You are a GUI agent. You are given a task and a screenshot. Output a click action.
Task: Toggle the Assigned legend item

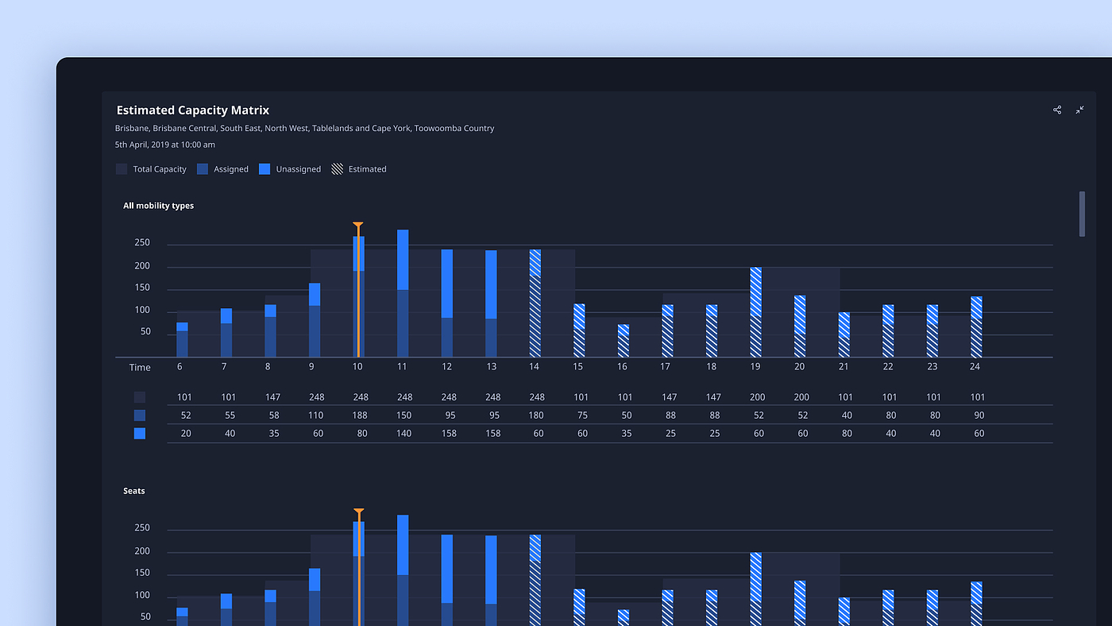pos(222,169)
